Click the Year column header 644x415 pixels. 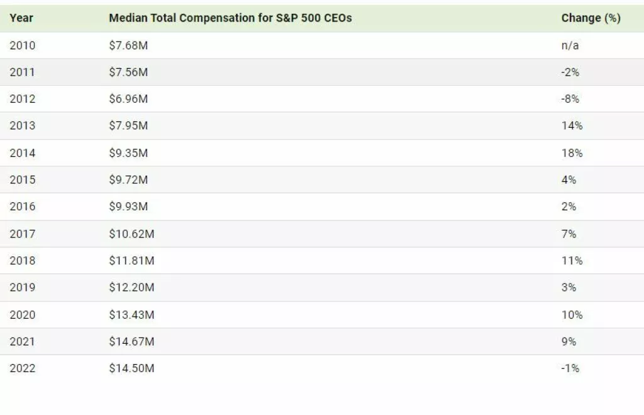point(21,18)
